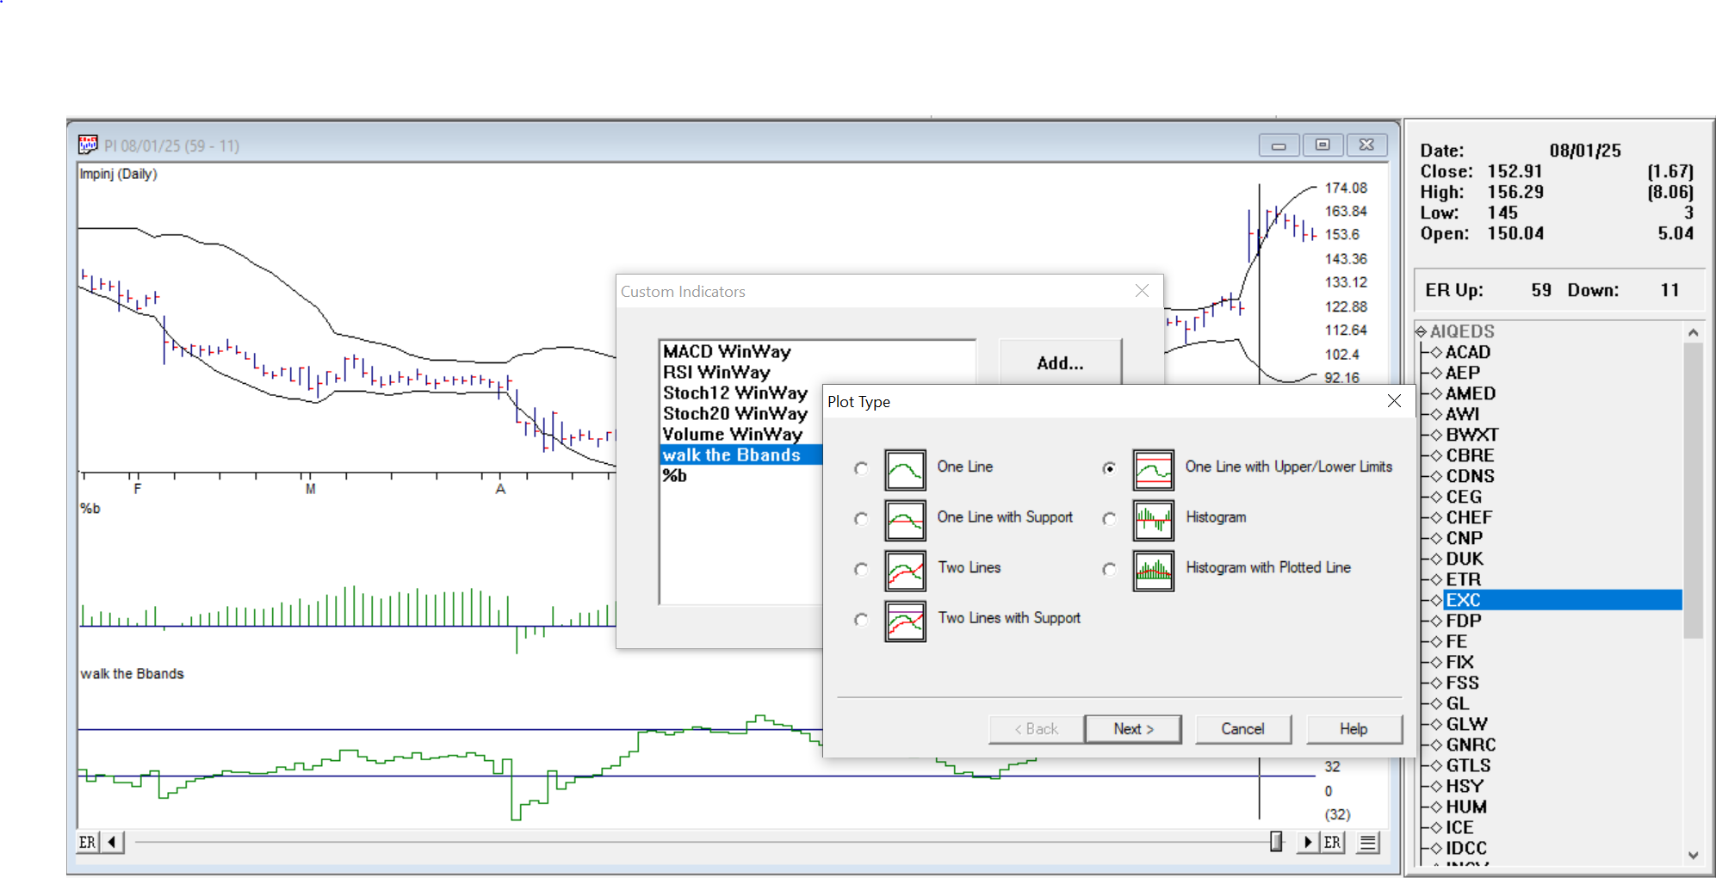Select walk the Bbands indicator
The width and height of the screenshot is (1716, 878).
coord(741,454)
